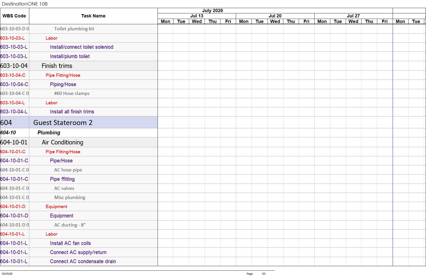Screen dimensions: 426x277
Task: Click WBS code 603-10-03-D 0
Action: pos(14,29)
